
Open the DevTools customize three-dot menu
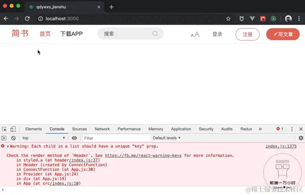tap(292, 129)
